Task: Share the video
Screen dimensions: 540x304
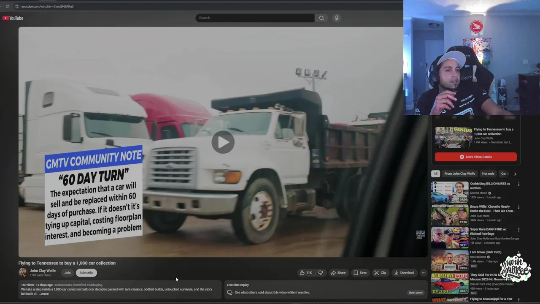Action: click(338, 273)
